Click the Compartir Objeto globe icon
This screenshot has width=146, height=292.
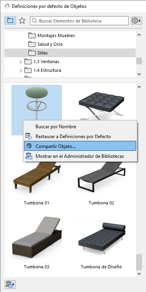[x=29, y=146]
